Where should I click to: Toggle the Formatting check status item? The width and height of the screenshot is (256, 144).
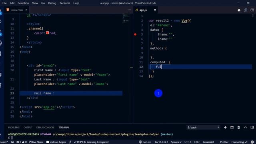click(239, 142)
